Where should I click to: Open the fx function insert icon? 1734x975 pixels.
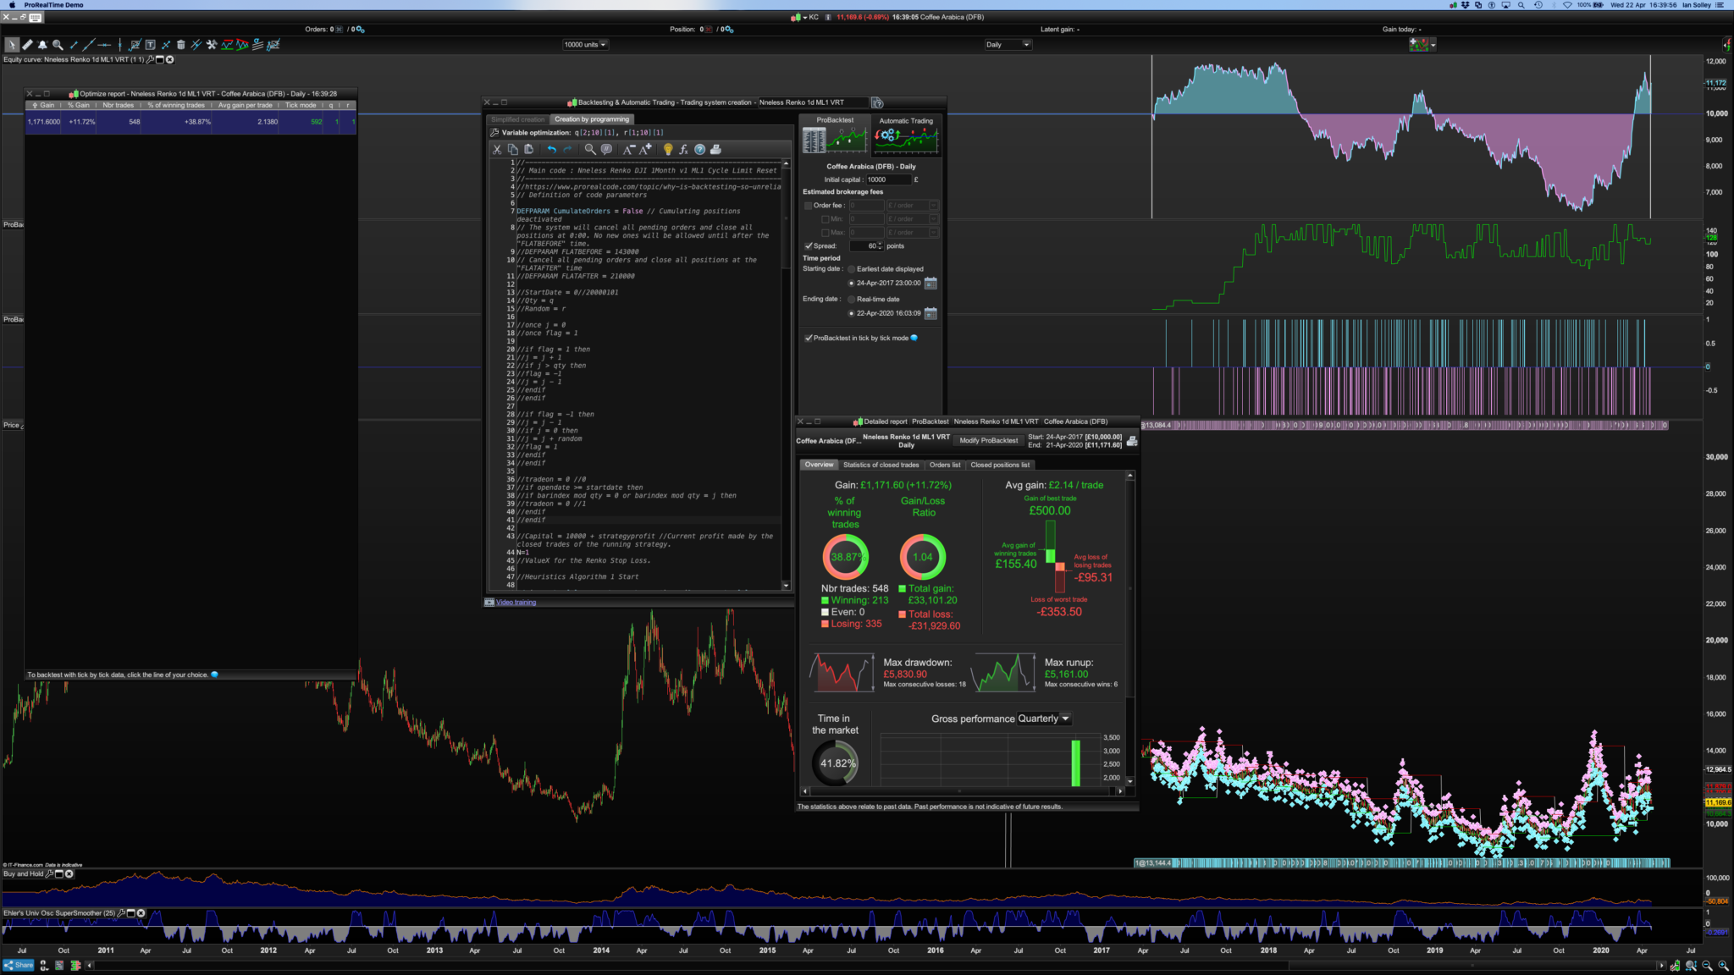(683, 149)
